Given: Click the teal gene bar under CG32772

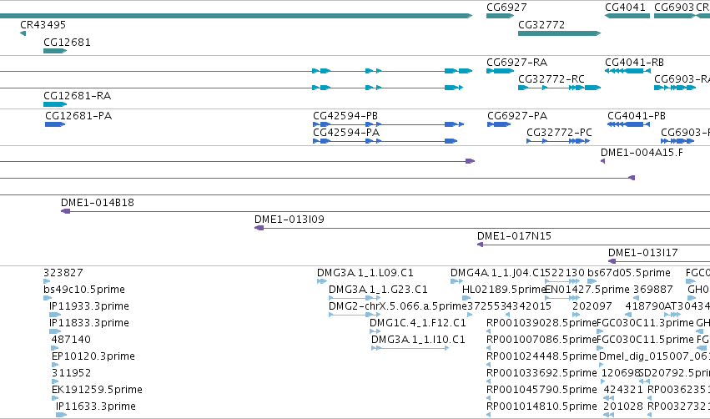Looking at the screenshot, I should tap(559, 33).
